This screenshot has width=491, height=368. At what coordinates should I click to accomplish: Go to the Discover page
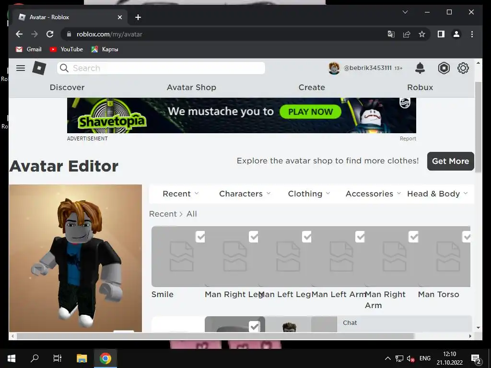(67, 87)
